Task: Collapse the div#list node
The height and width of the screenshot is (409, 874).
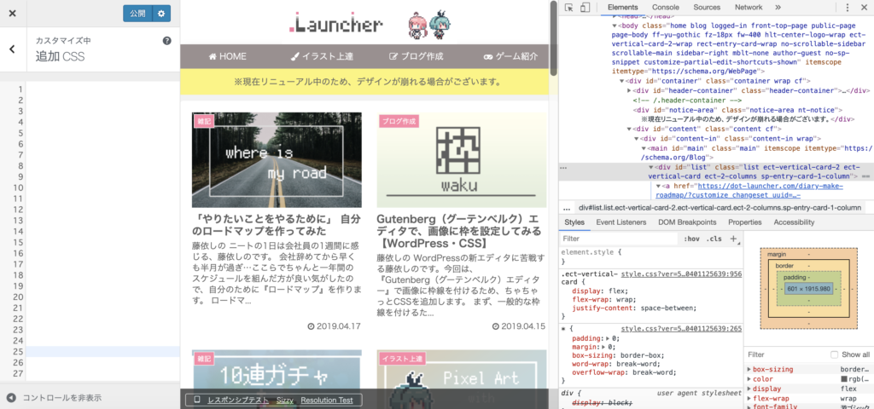Action: point(651,168)
